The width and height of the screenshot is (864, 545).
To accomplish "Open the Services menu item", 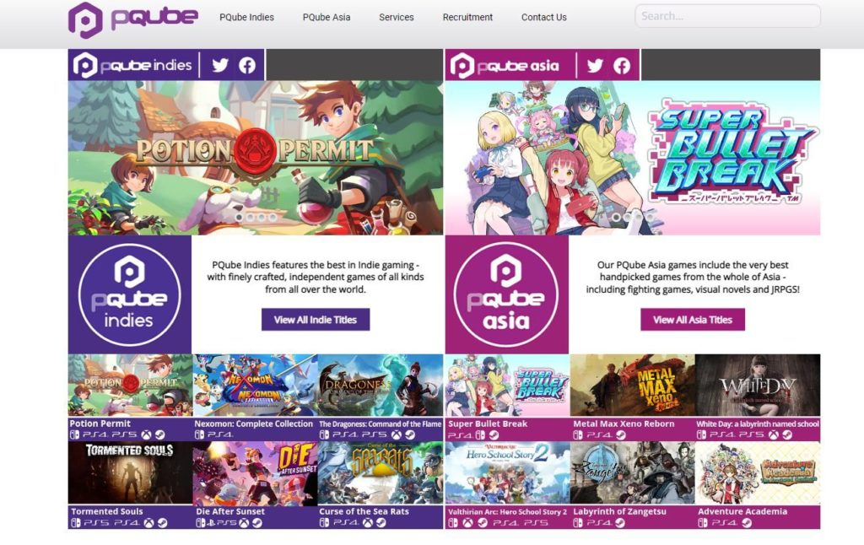I will click(x=397, y=17).
